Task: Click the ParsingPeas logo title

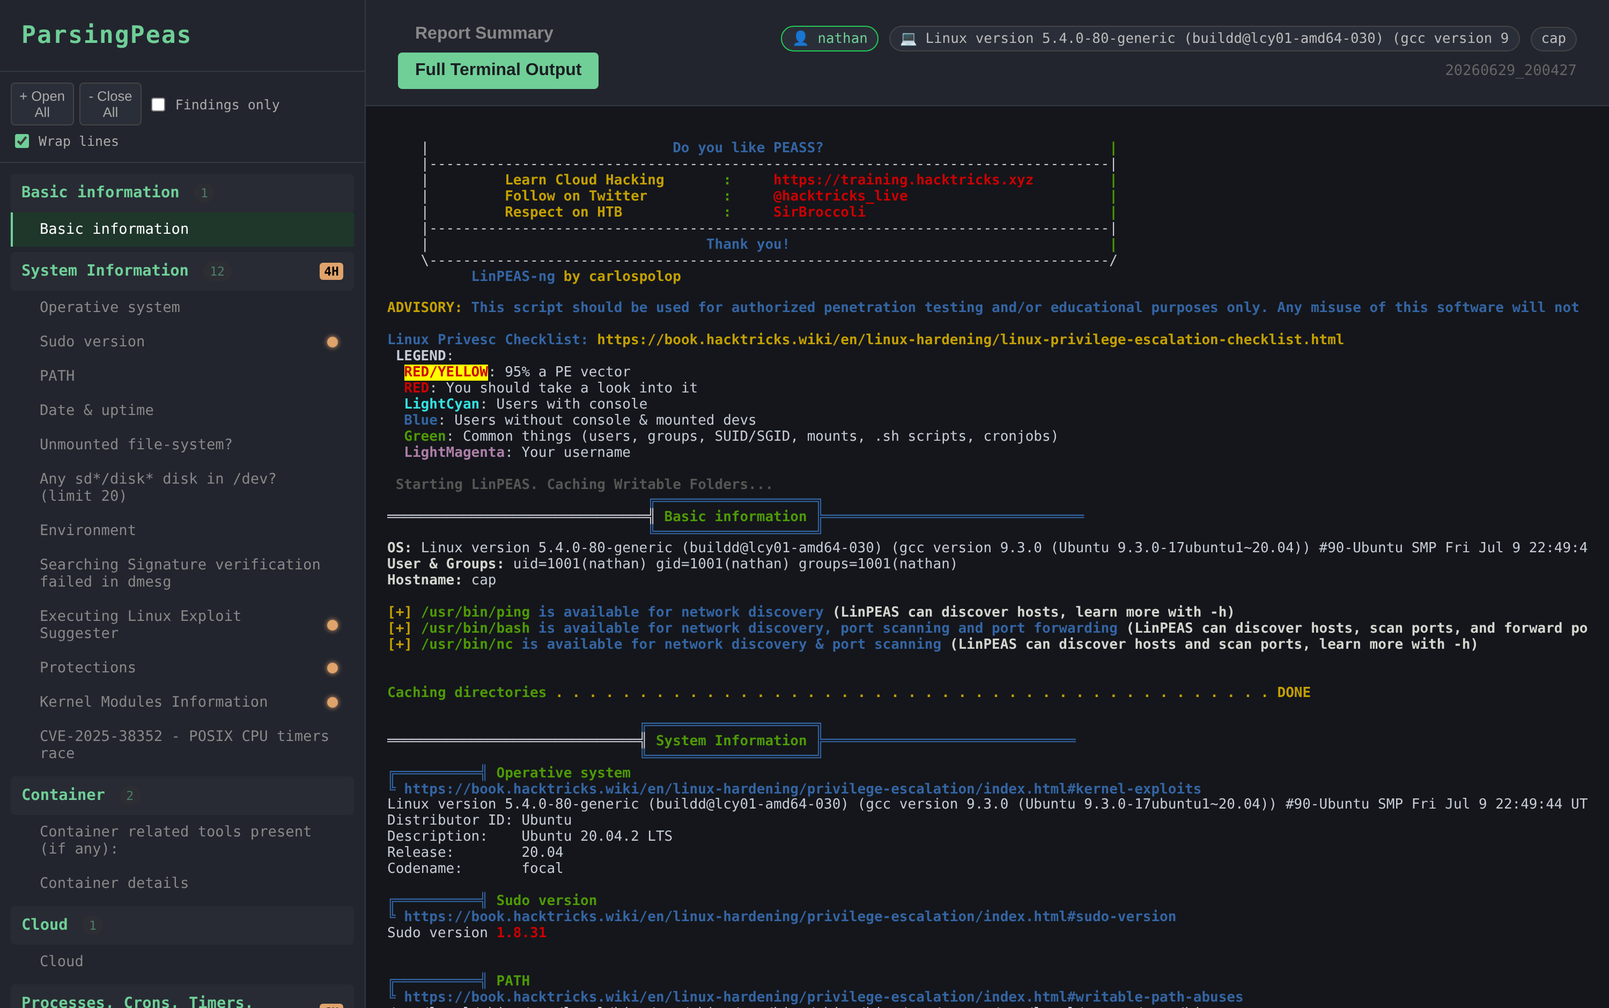Action: click(106, 35)
